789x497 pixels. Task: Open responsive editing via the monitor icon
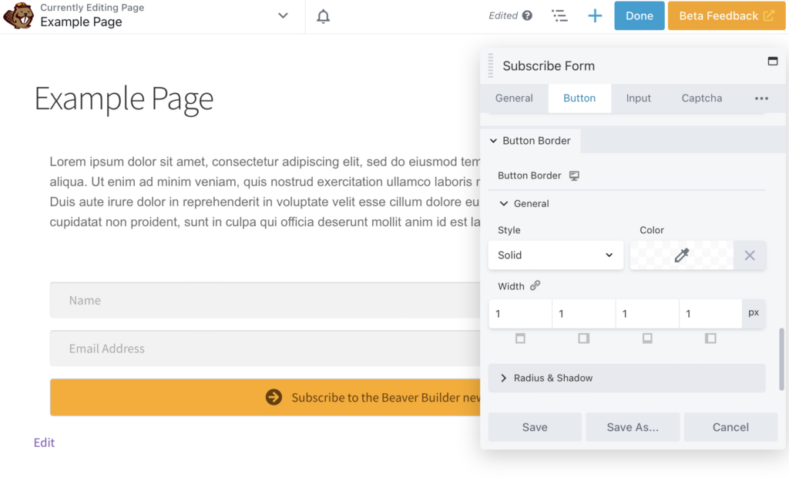coord(574,175)
